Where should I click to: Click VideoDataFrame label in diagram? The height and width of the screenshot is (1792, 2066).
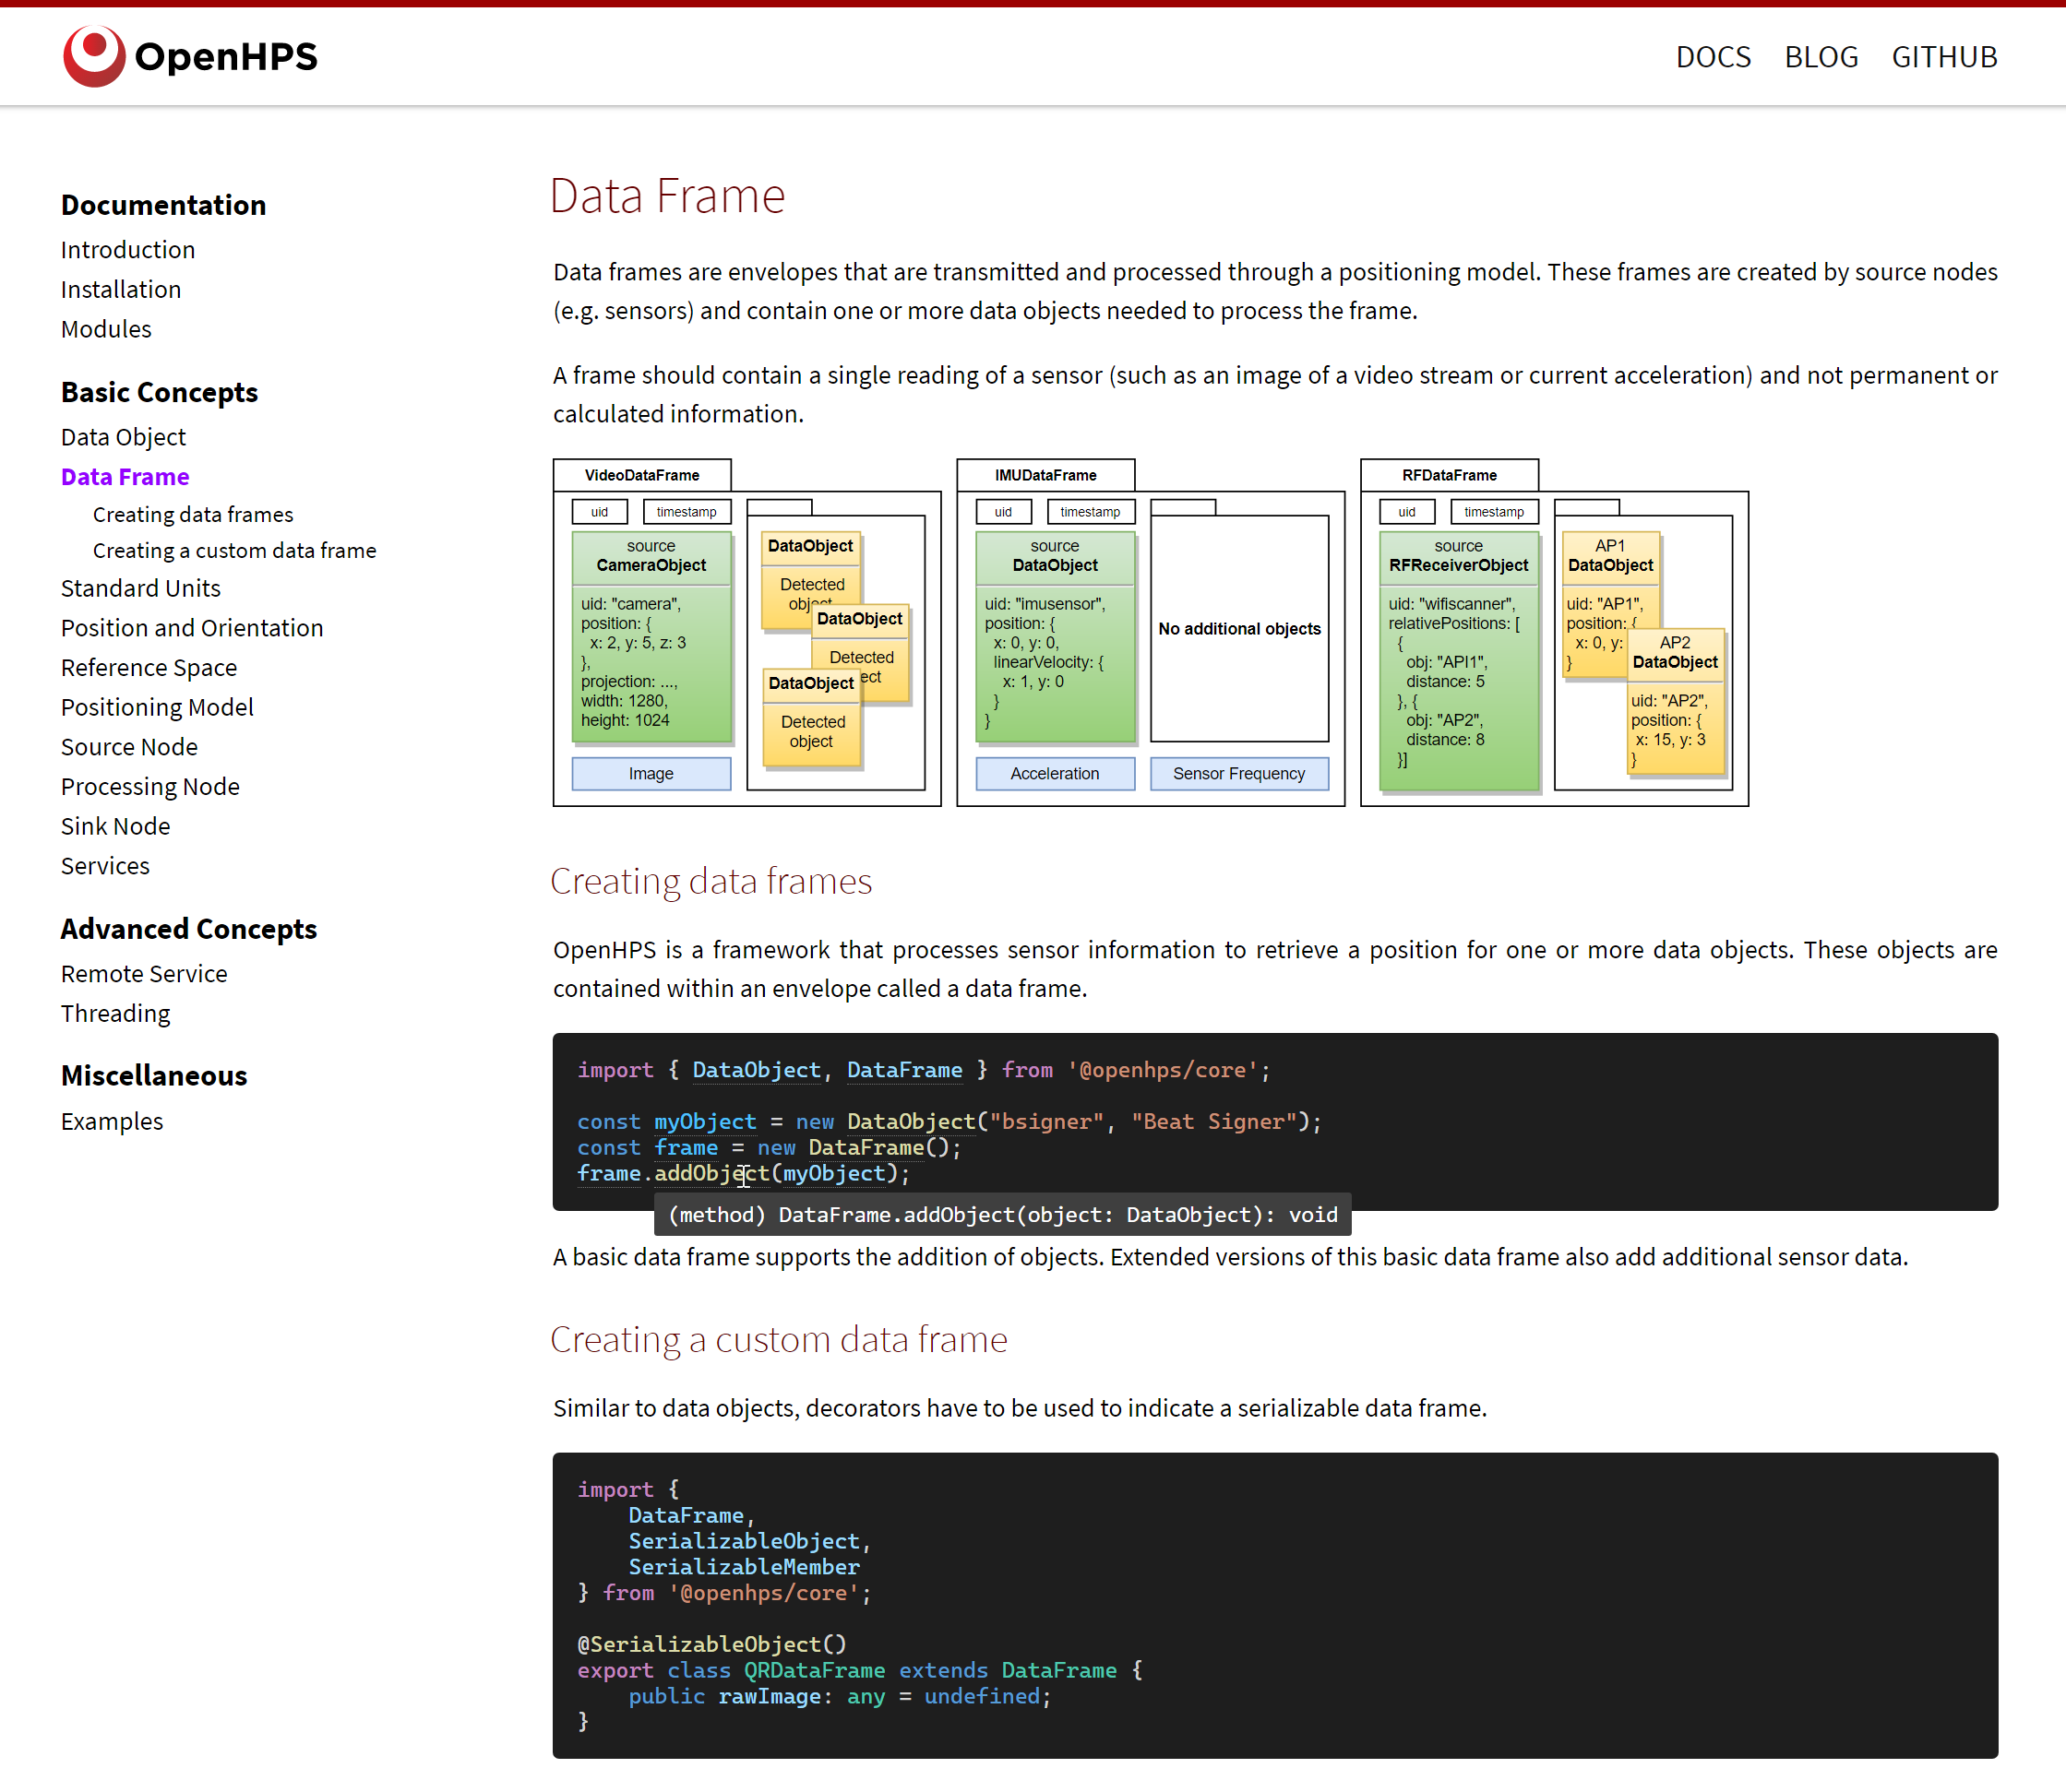pos(642,475)
